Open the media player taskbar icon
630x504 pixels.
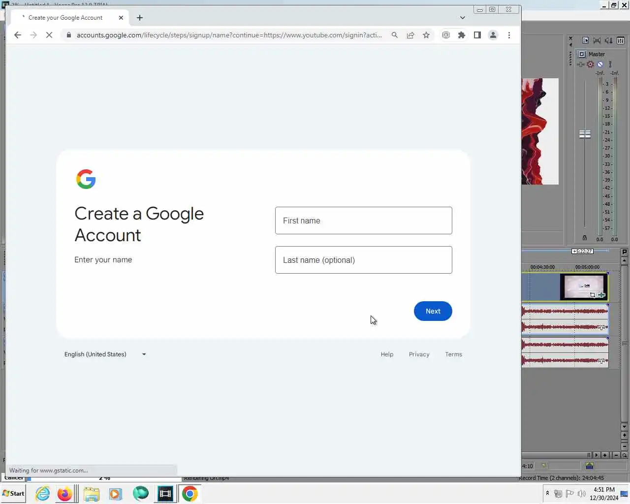coord(116,494)
